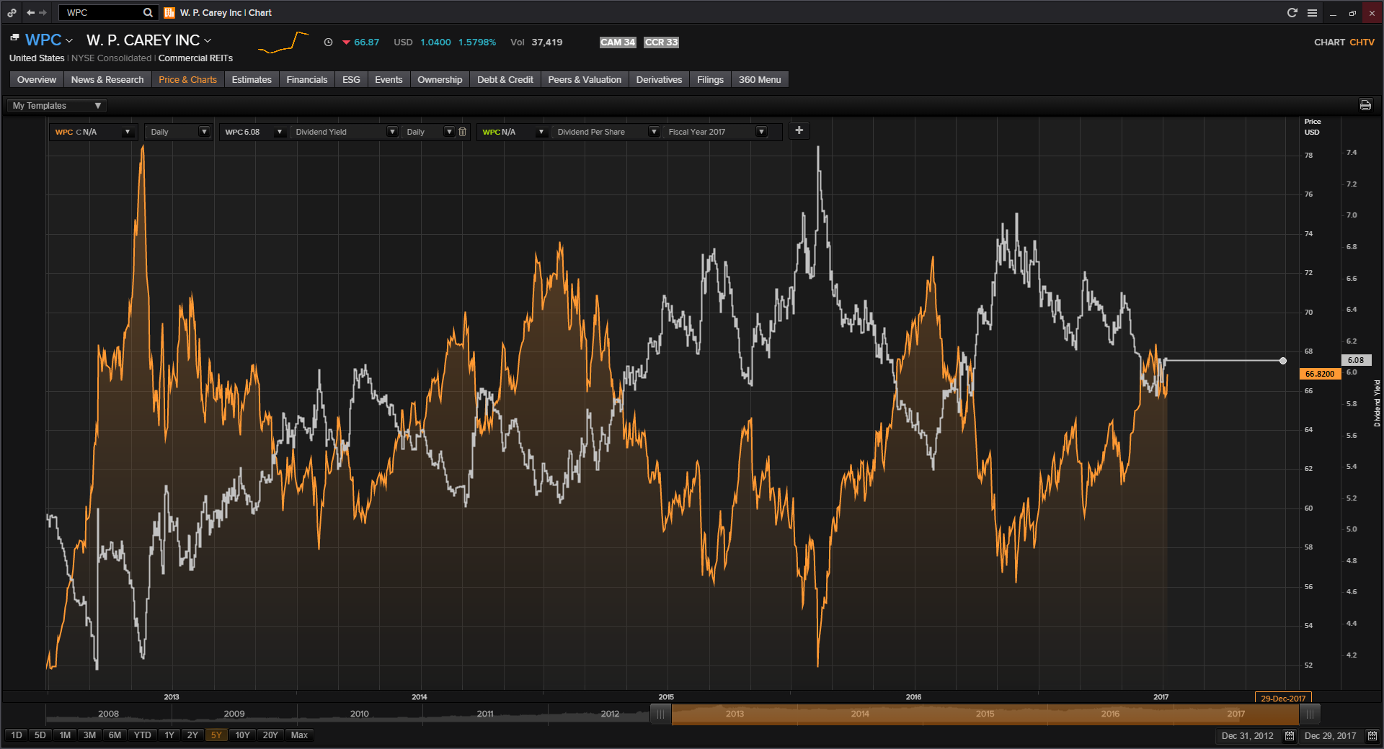Viewport: 1384px width, 749px height.
Task: Open the hamburger menu icon
Action: pyautogui.click(x=1312, y=12)
